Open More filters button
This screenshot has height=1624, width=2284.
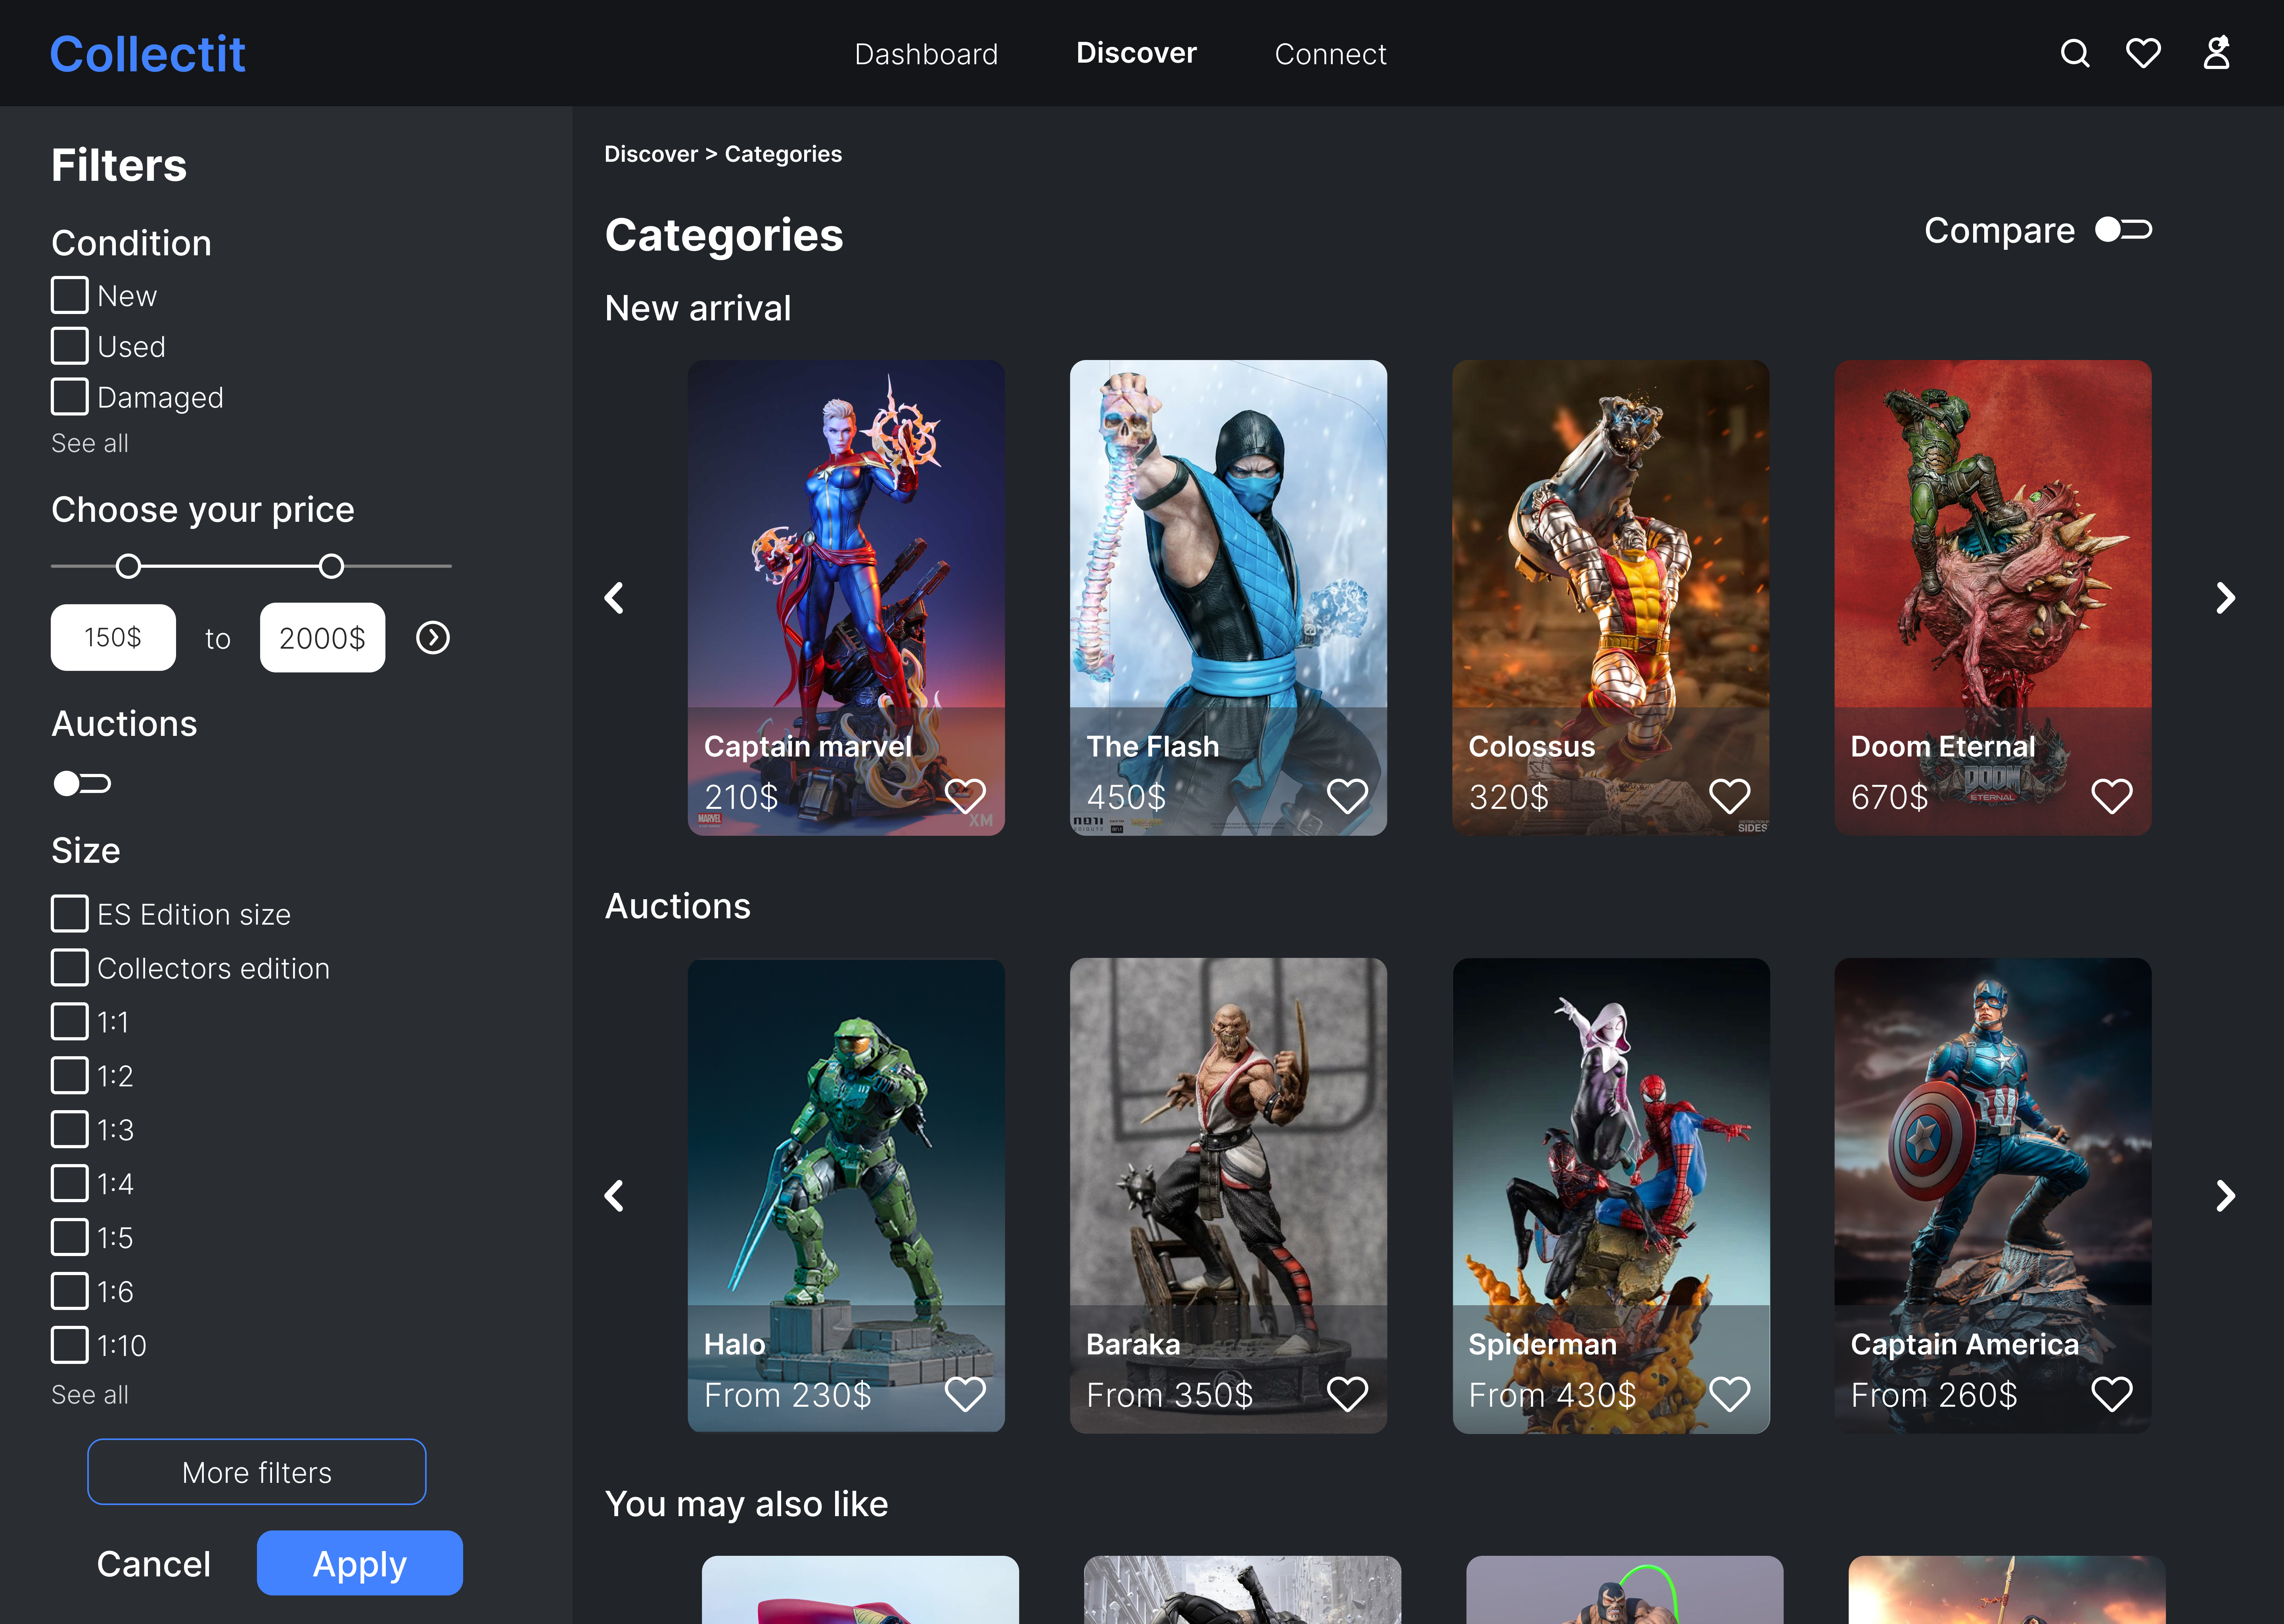tap(257, 1472)
